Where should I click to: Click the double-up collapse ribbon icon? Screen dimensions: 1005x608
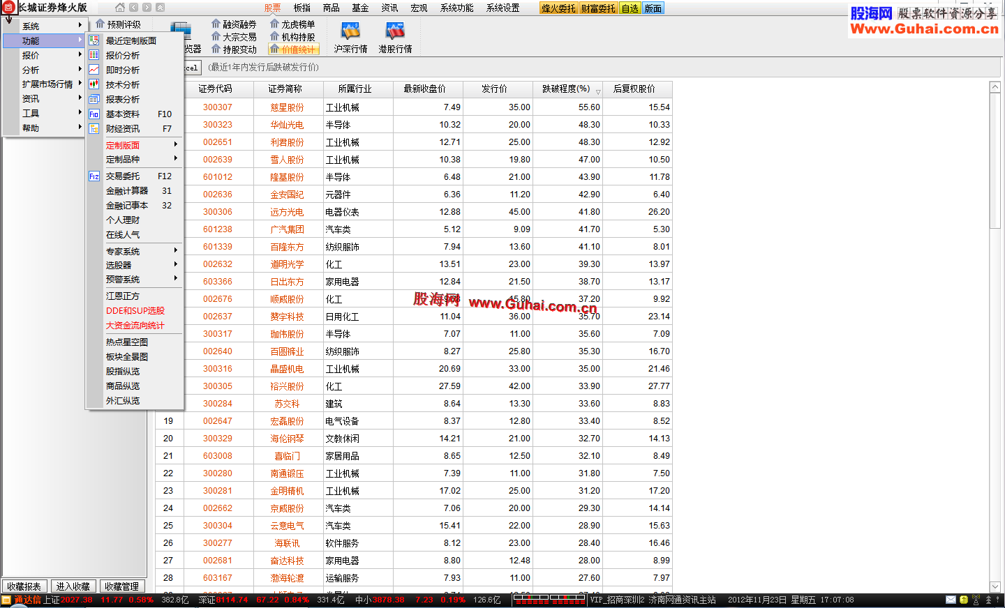[x=160, y=8]
